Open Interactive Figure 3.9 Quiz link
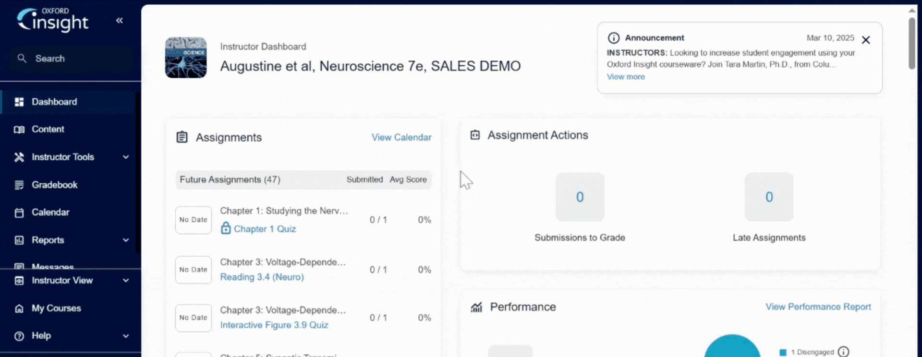The height and width of the screenshot is (357, 922). point(274,325)
